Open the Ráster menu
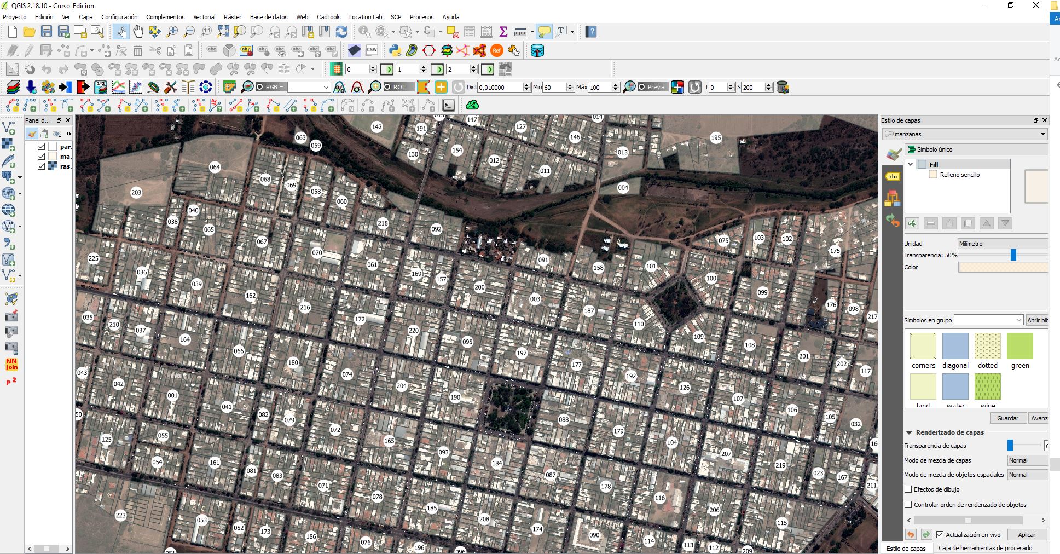 pos(233,17)
